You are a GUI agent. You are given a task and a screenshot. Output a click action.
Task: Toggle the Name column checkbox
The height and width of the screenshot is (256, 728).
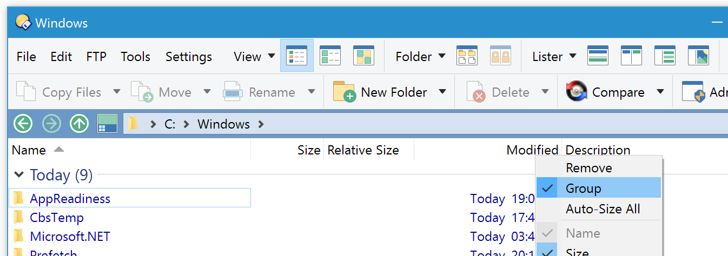548,233
